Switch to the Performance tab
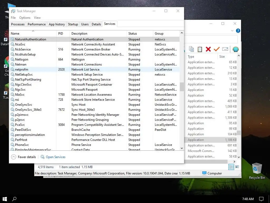Screen dimensions: 270x203 coord(37,24)
